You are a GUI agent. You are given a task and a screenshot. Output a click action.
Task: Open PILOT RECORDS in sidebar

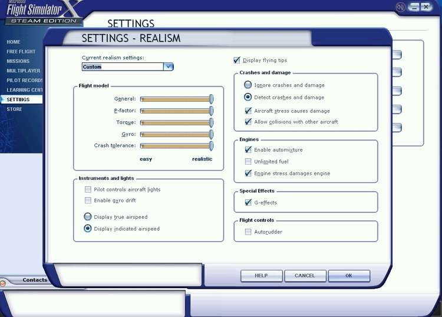(x=25, y=80)
